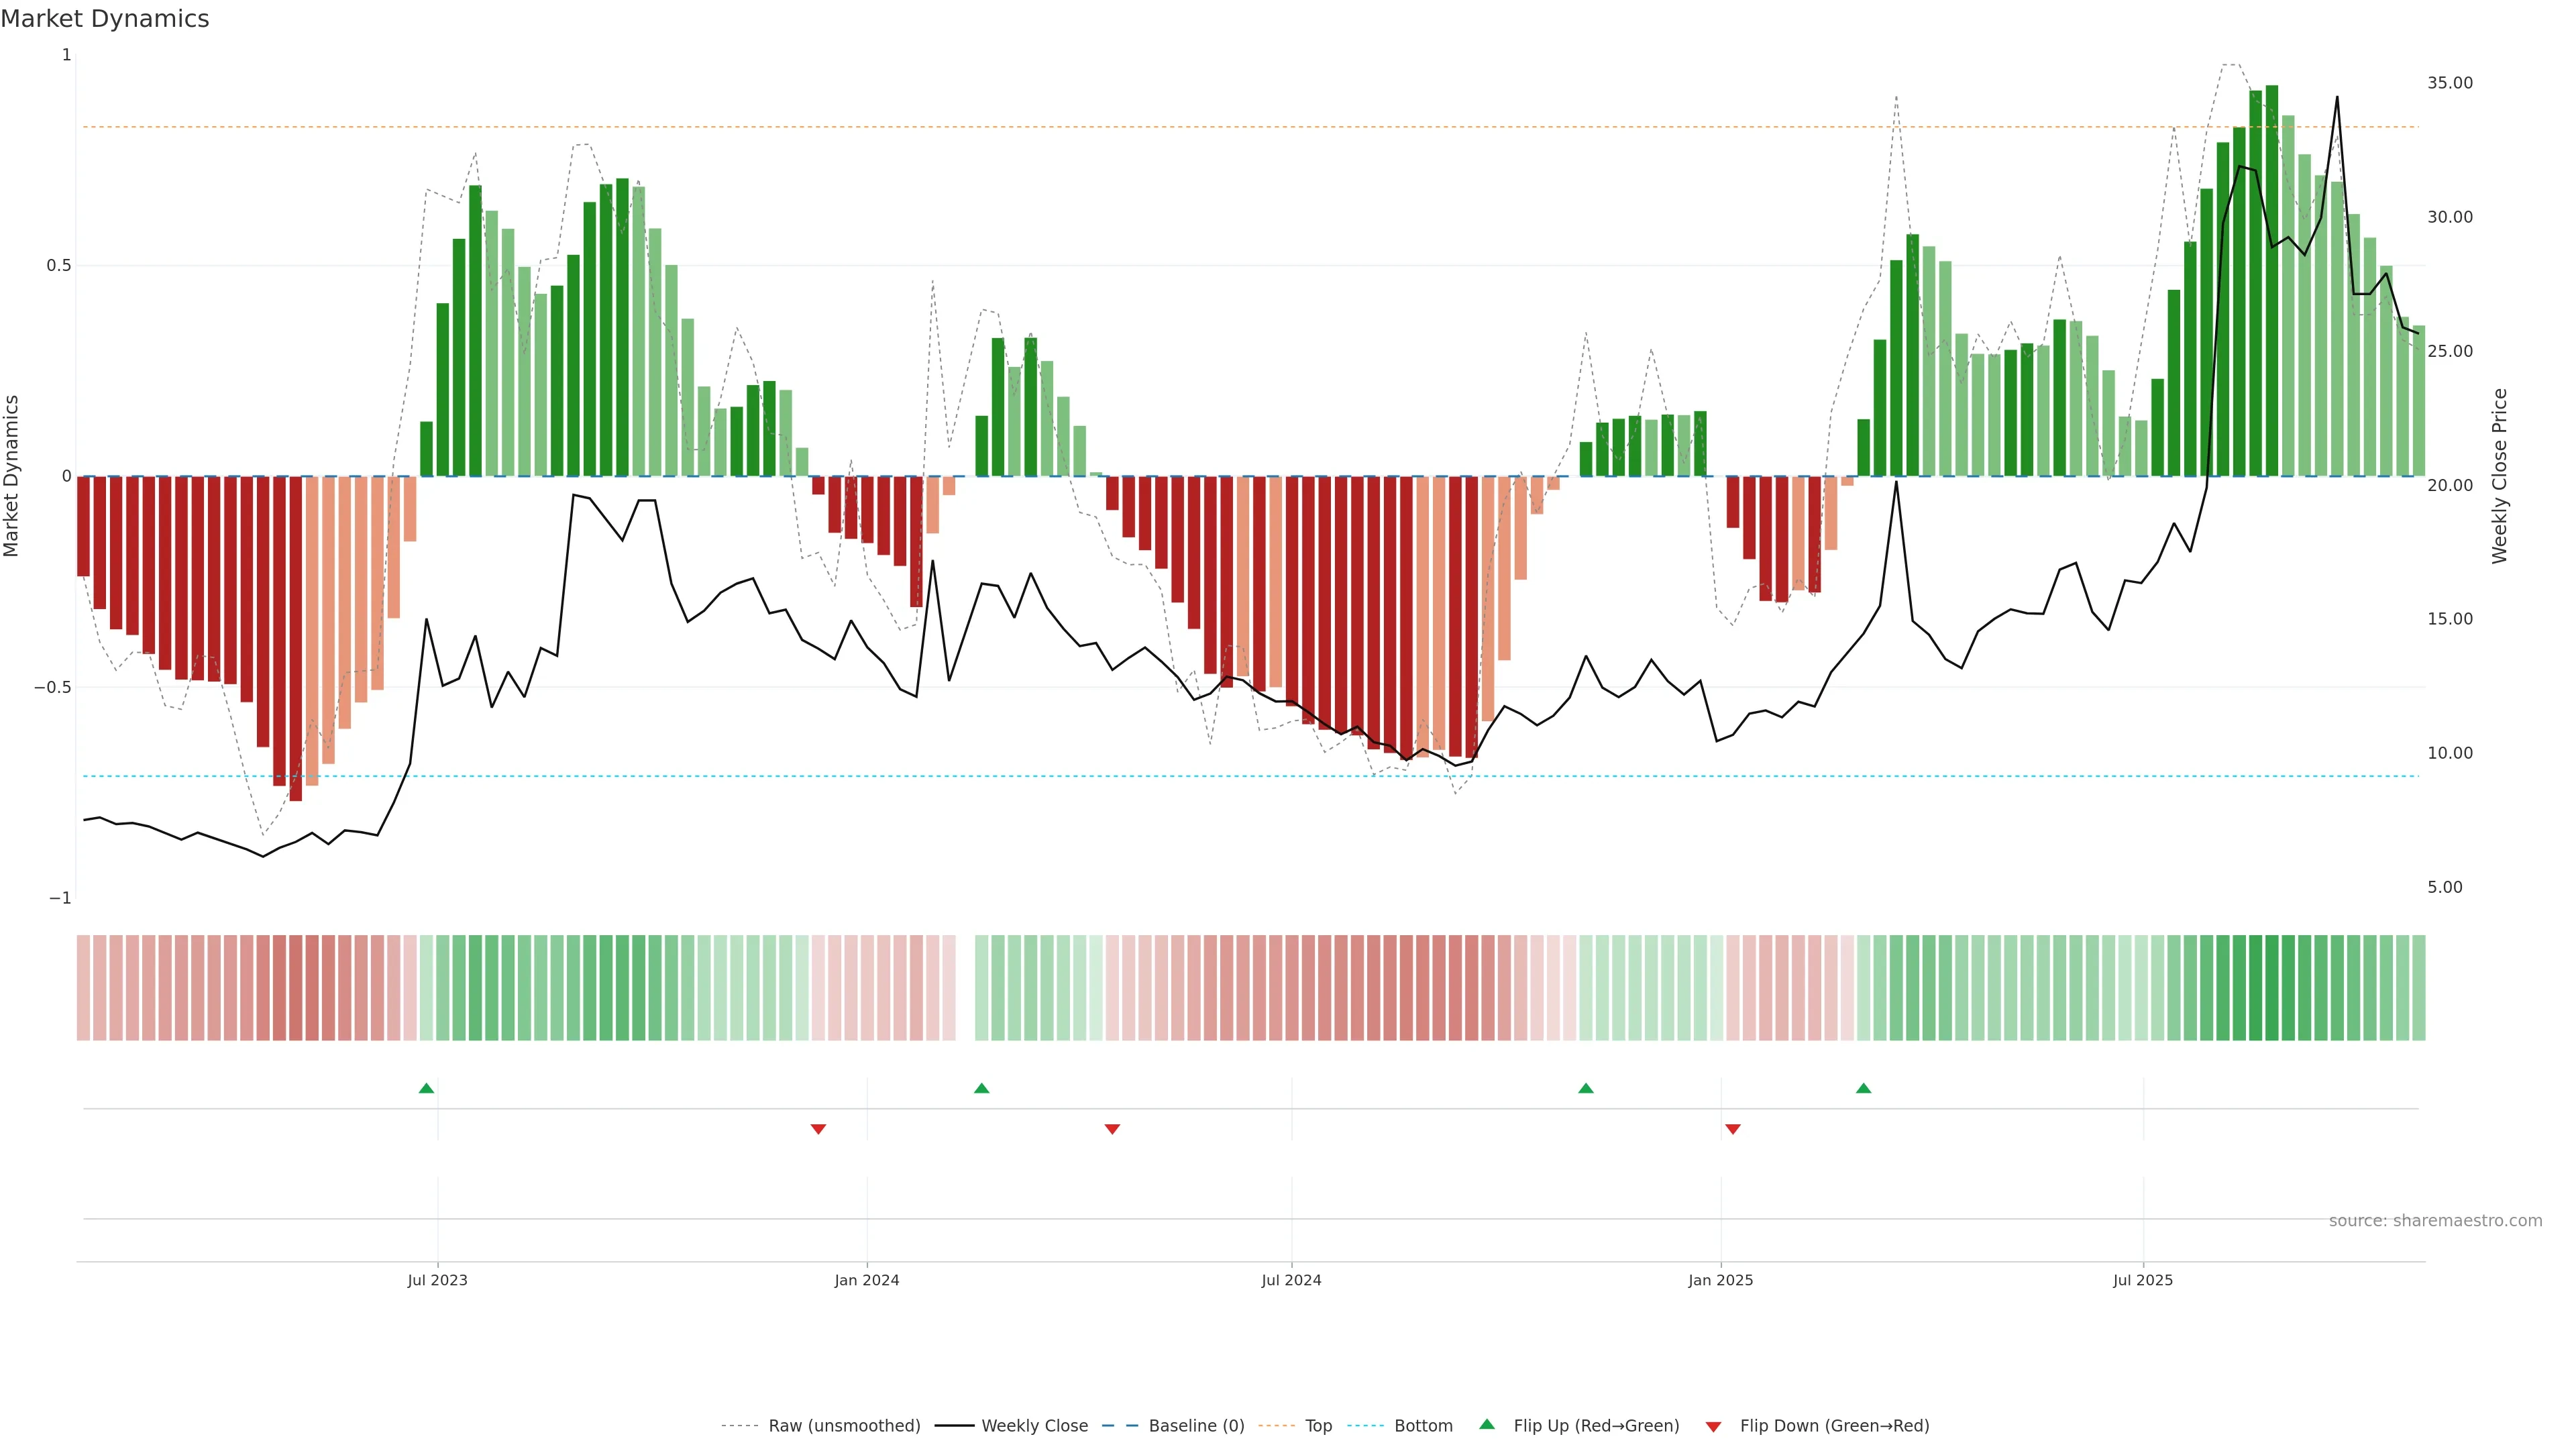Hide the Top line via legend
2576x1449 pixels.
pos(1318,1426)
